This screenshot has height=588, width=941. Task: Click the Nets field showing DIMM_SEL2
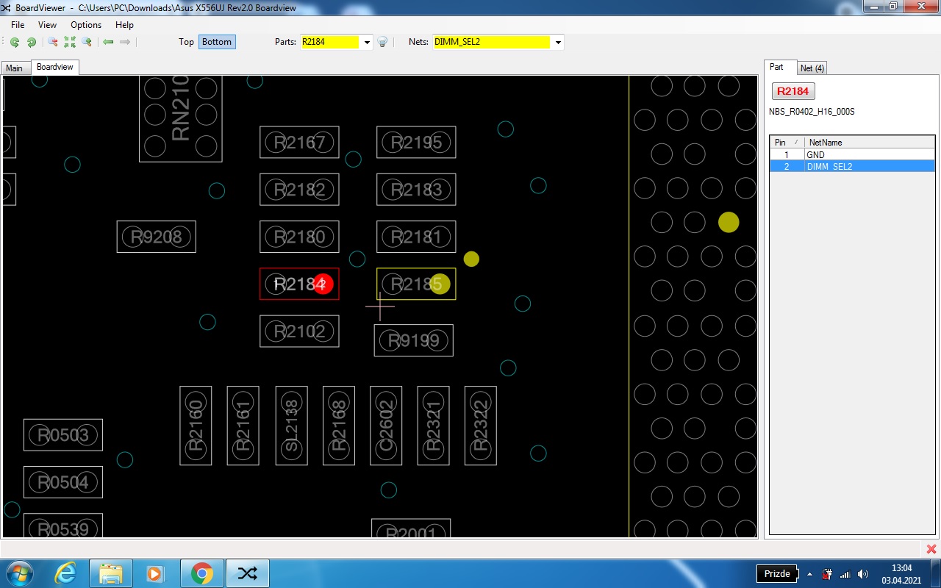[492, 42]
